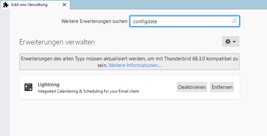Click the Weitere Erweiterungen suchen label
267x136 pixels.
pos(94,21)
